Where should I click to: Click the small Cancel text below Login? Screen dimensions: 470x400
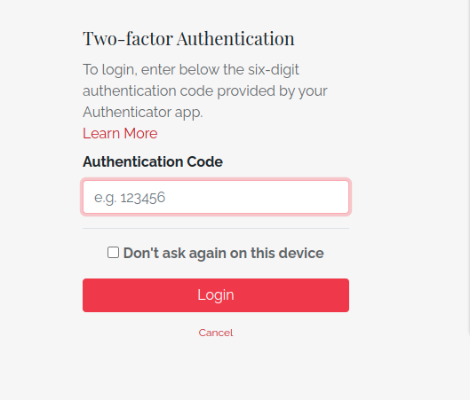pos(216,333)
